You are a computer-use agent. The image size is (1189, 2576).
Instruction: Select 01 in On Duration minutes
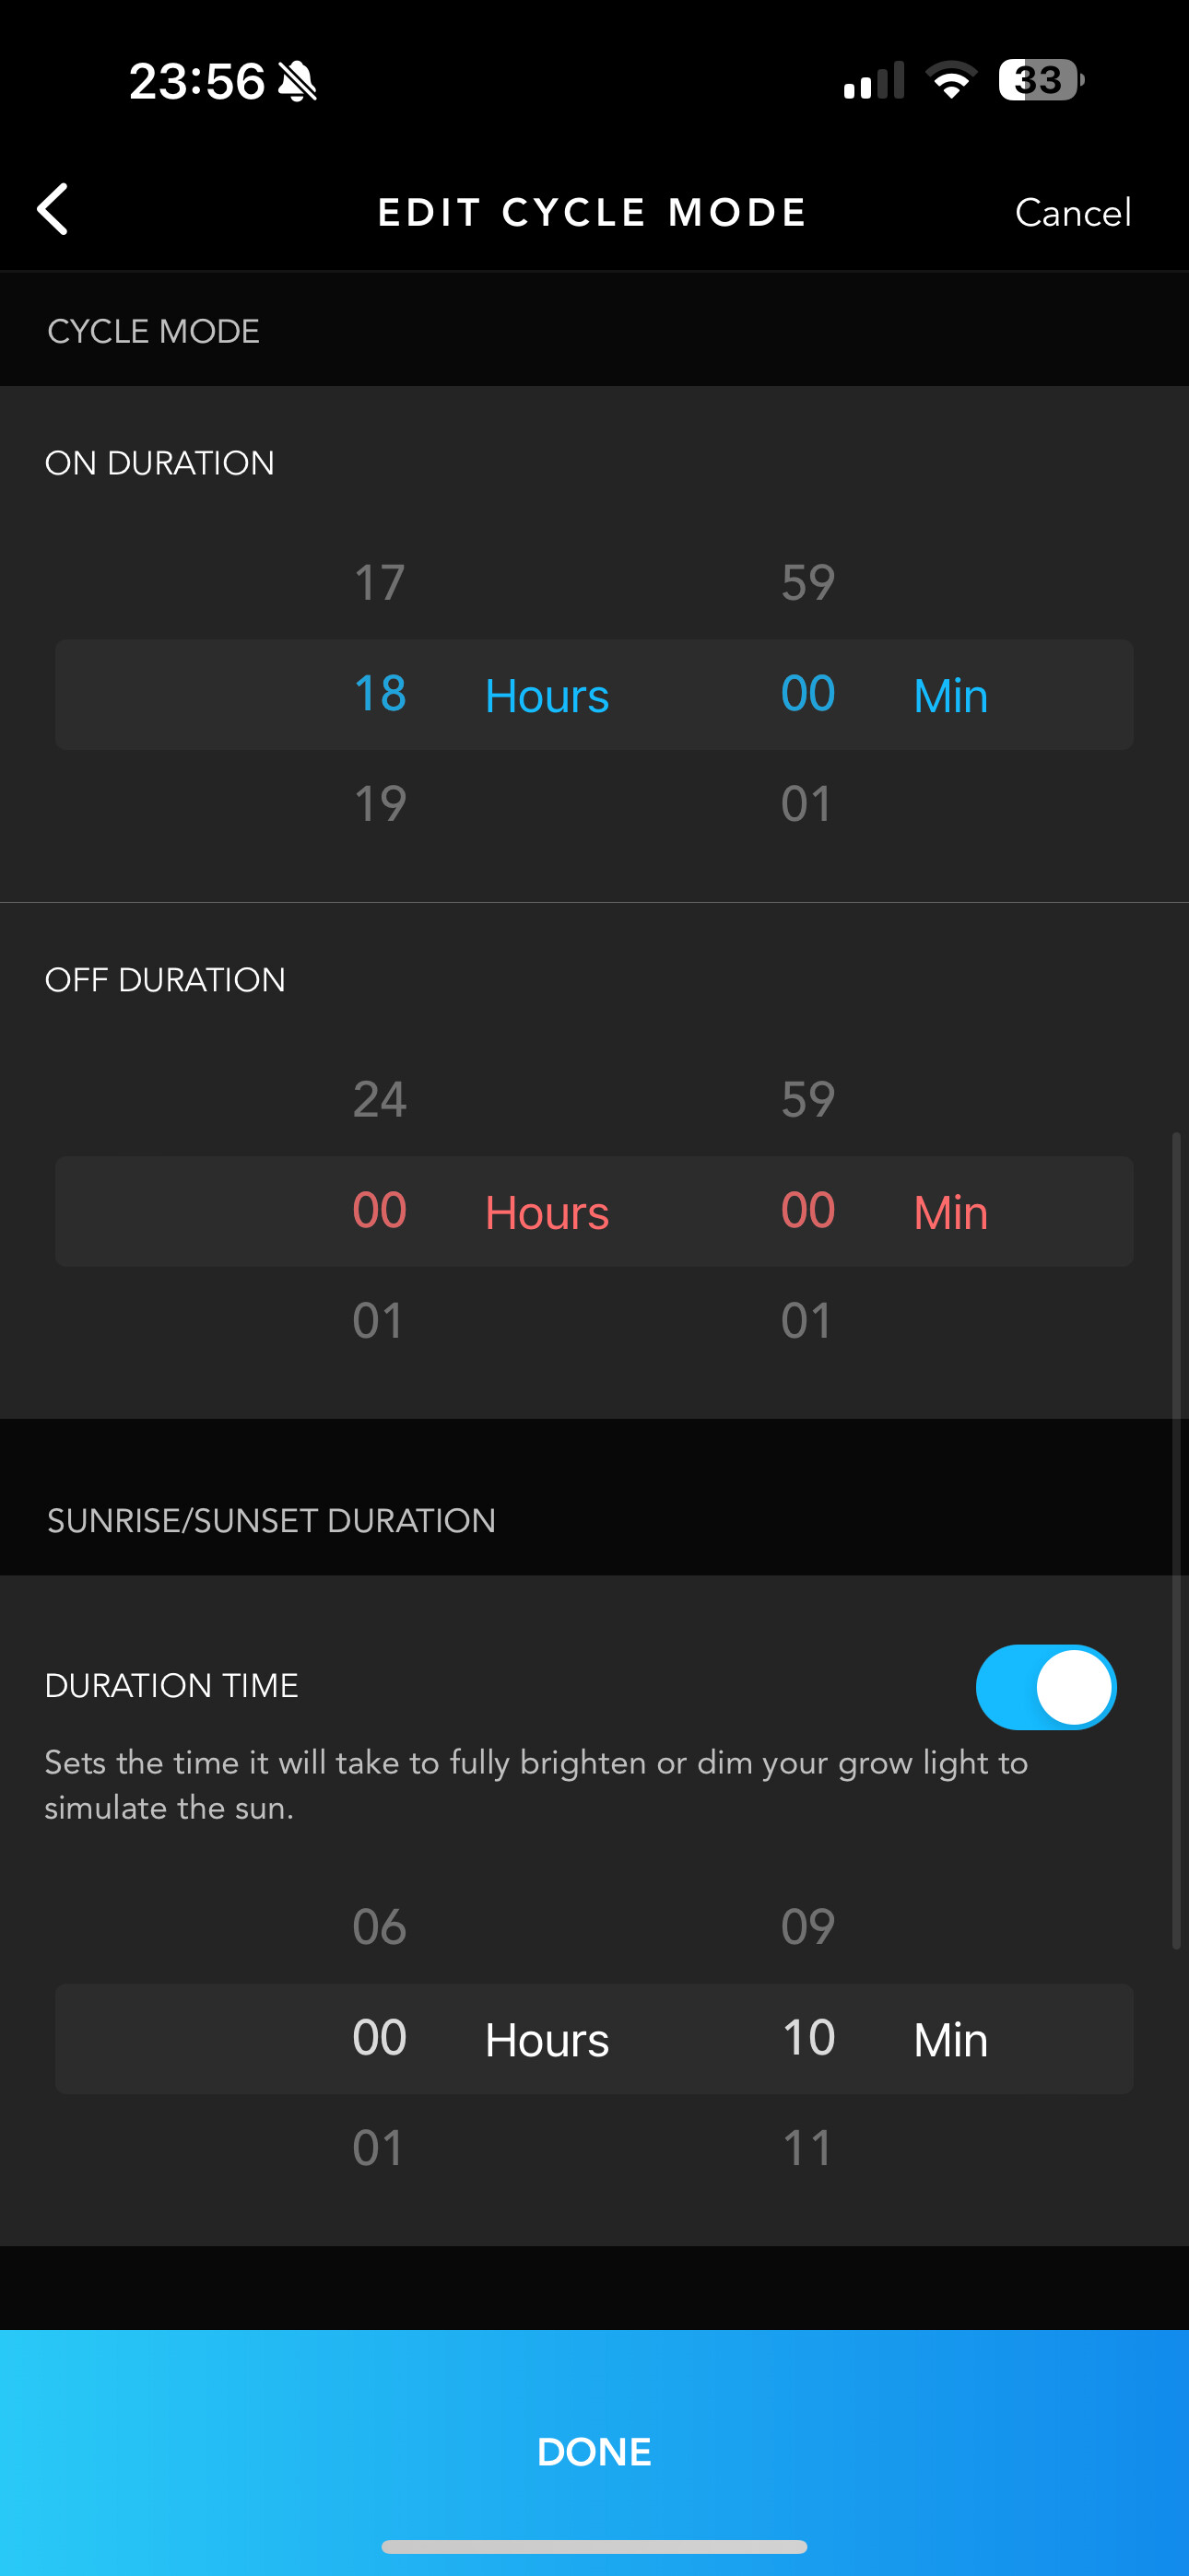806,804
